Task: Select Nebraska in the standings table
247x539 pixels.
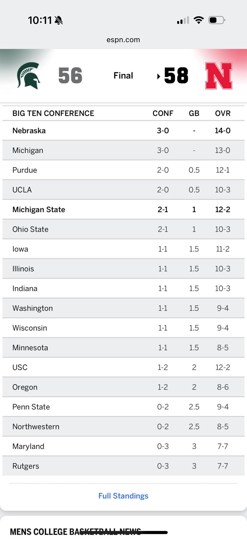Action: (29, 131)
